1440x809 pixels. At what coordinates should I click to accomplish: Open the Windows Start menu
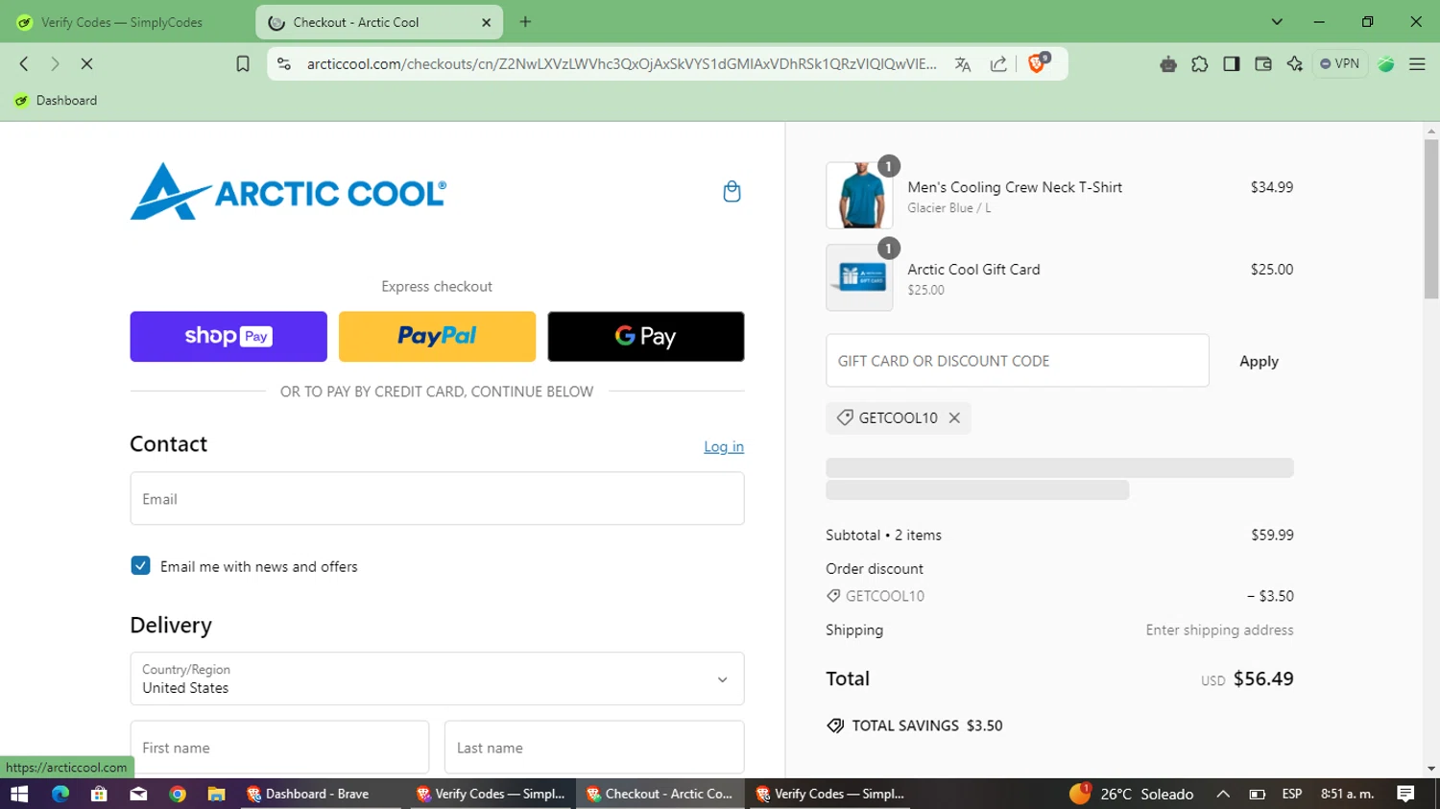click(x=19, y=794)
